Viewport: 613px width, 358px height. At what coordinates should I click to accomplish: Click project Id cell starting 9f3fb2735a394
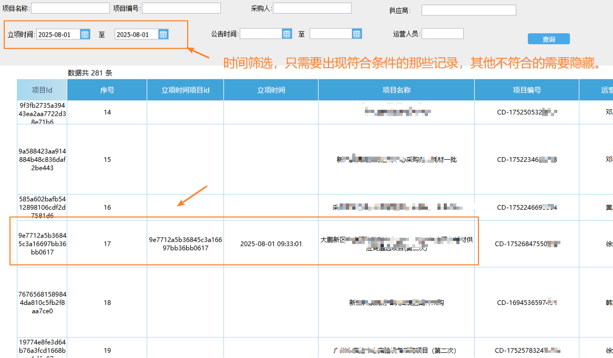point(42,113)
